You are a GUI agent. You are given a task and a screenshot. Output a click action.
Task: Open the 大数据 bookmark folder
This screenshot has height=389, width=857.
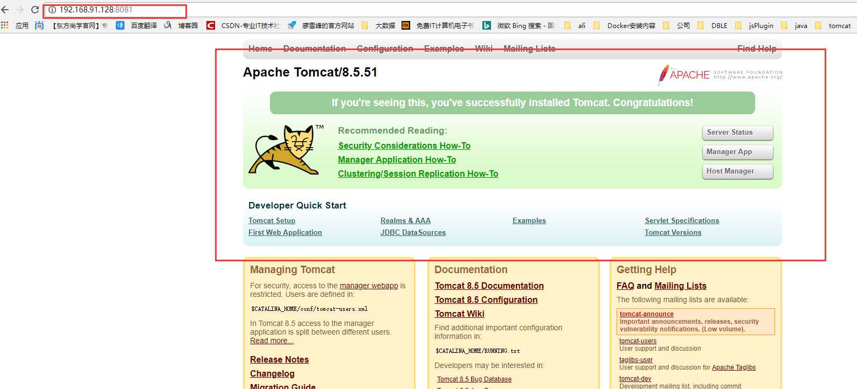[x=378, y=25]
